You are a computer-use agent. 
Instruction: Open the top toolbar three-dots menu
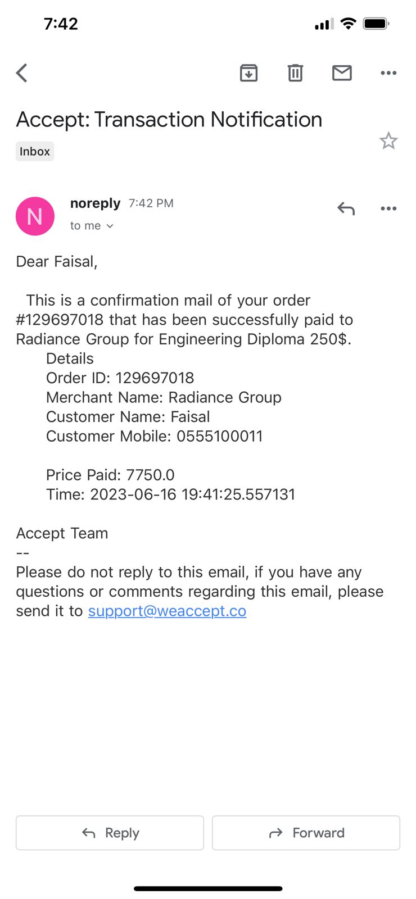coord(388,73)
